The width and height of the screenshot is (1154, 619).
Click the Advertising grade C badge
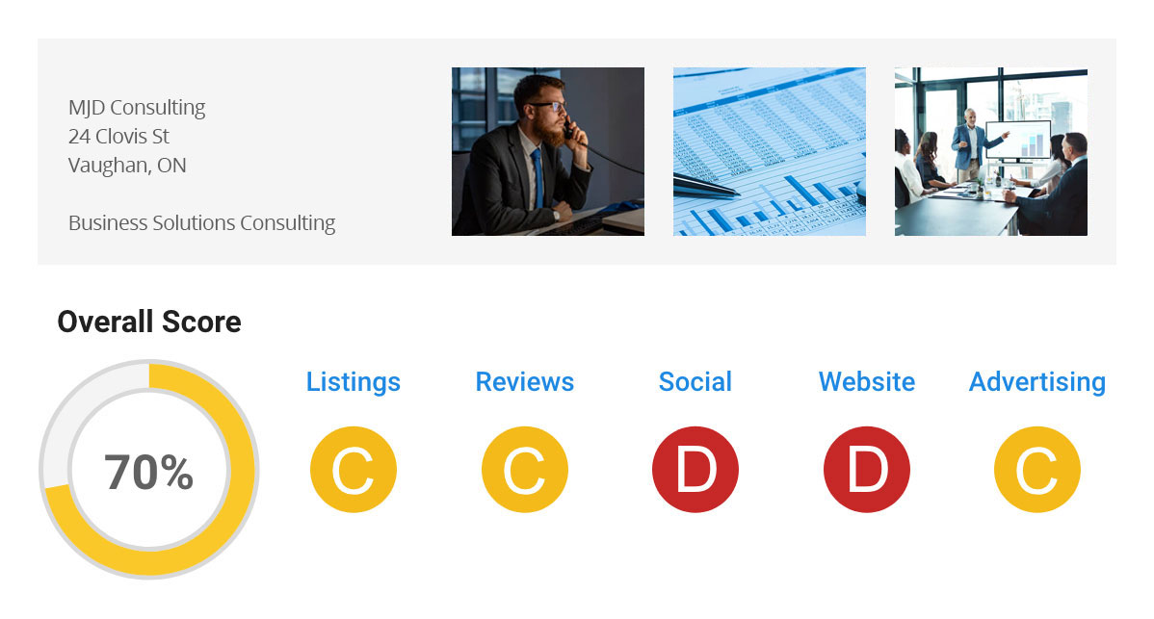pyautogui.click(x=1036, y=470)
